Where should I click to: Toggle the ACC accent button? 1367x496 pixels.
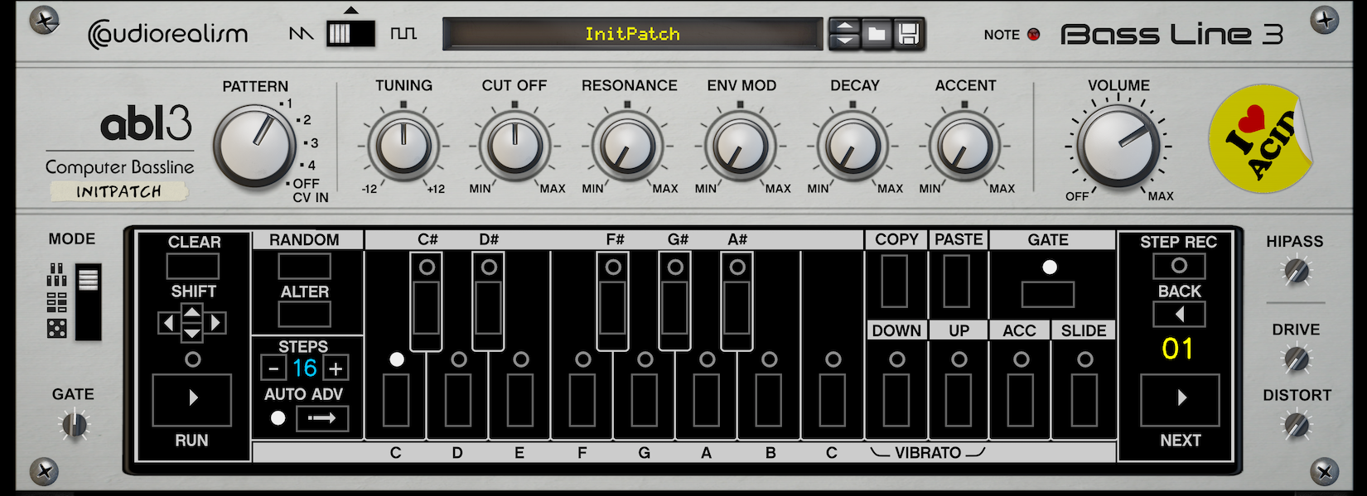(1021, 400)
